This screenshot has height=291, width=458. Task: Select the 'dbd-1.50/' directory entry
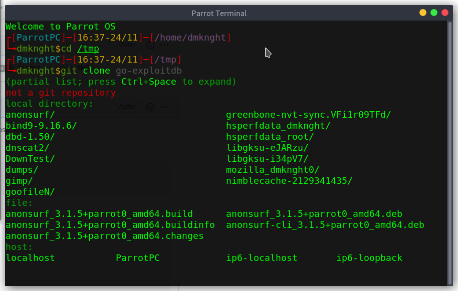click(30, 137)
